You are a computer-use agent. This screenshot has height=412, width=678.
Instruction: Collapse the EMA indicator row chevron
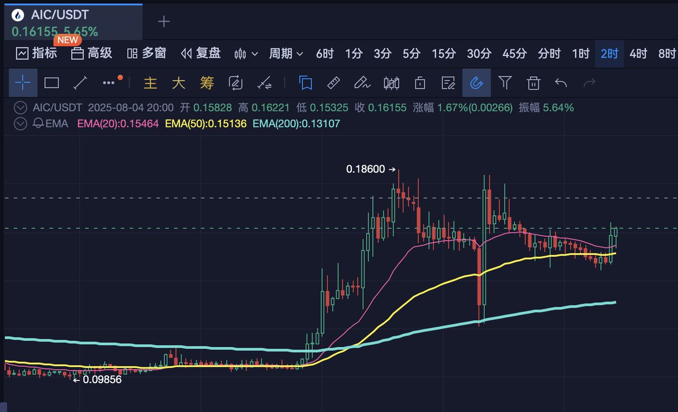pos(21,123)
